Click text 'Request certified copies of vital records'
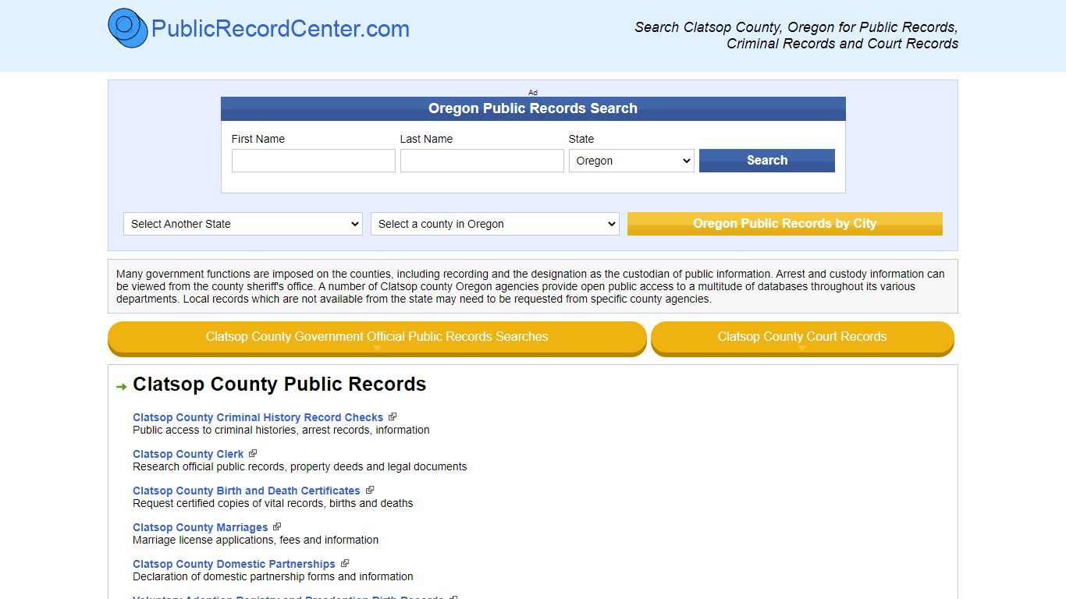Image resolution: width=1066 pixels, height=599 pixels. (273, 503)
